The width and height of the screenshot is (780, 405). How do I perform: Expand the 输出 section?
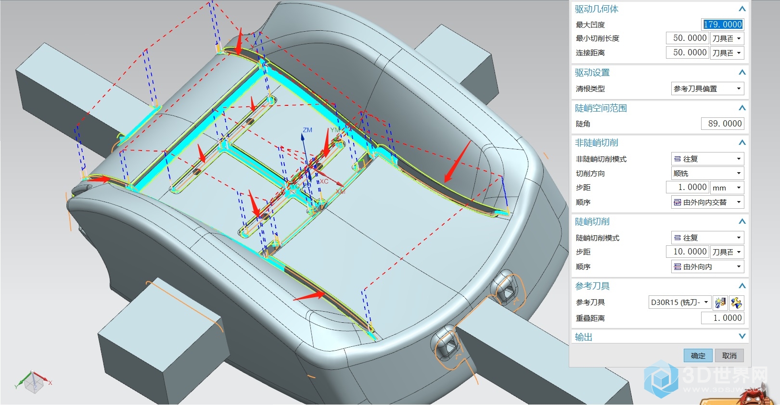point(742,337)
